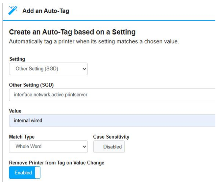Click the Create an Auto-Tag based on a Setting heading

click(72, 32)
